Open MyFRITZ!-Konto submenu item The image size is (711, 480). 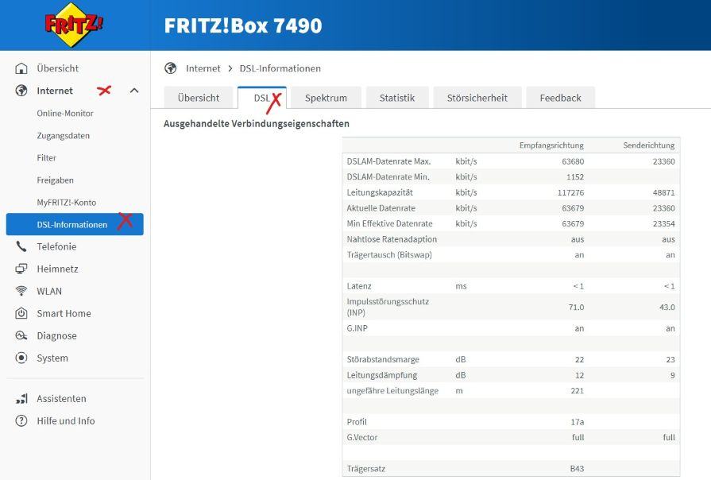pos(66,203)
